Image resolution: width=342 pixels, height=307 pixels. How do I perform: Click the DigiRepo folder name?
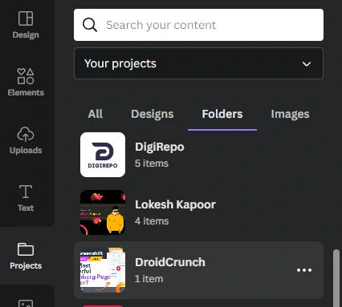point(160,147)
